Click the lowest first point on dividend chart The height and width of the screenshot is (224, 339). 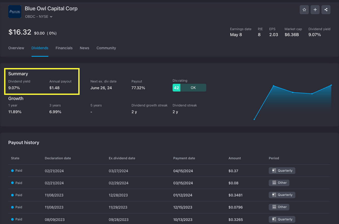coord(254,119)
